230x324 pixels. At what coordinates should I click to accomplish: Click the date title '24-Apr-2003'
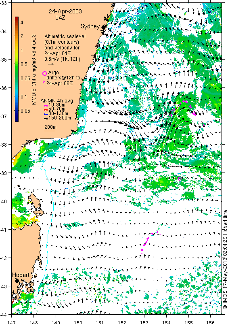[x=65, y=11]
